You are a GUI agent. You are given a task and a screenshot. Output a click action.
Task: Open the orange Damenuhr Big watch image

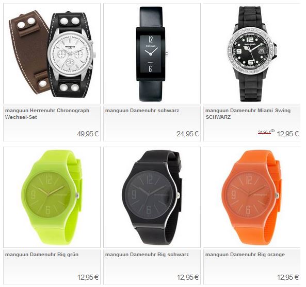[x=252, y=197]
